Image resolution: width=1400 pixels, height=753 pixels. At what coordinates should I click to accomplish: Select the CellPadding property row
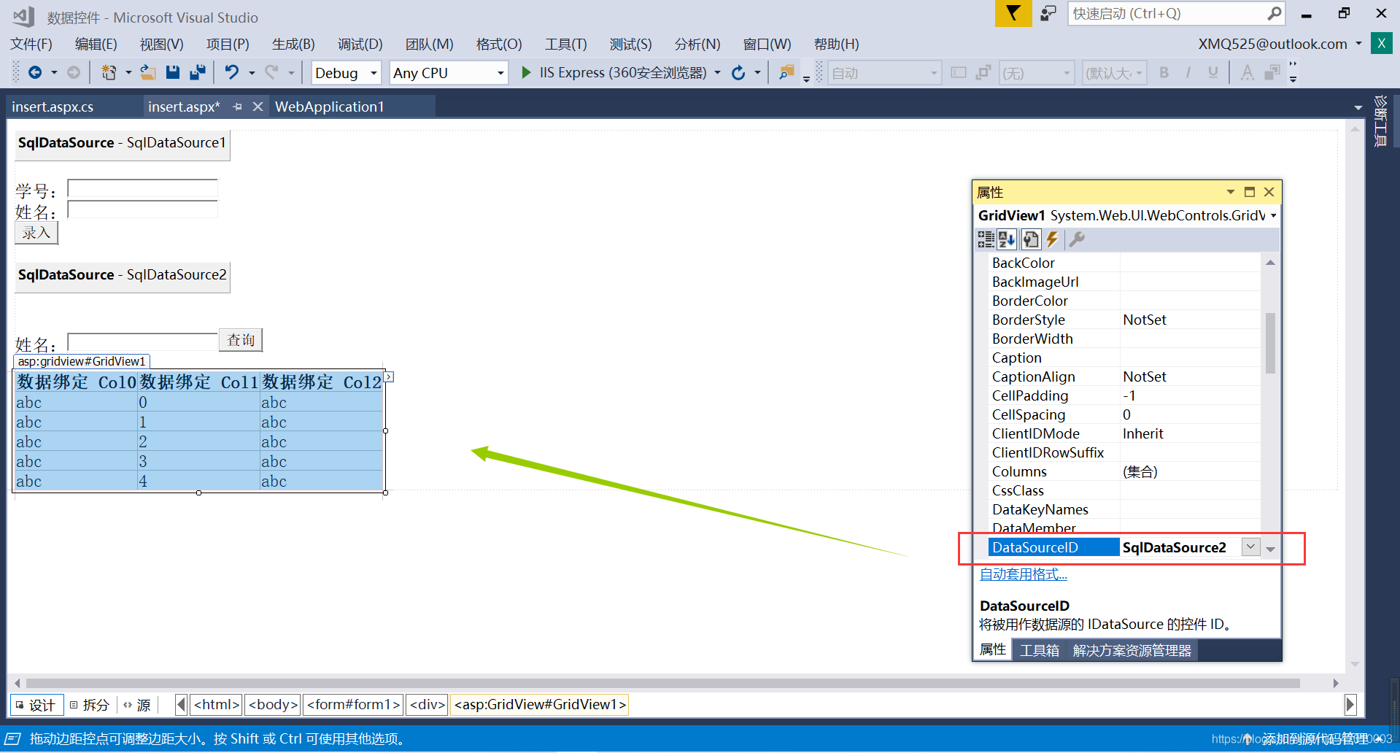[x=1125, y=395]
